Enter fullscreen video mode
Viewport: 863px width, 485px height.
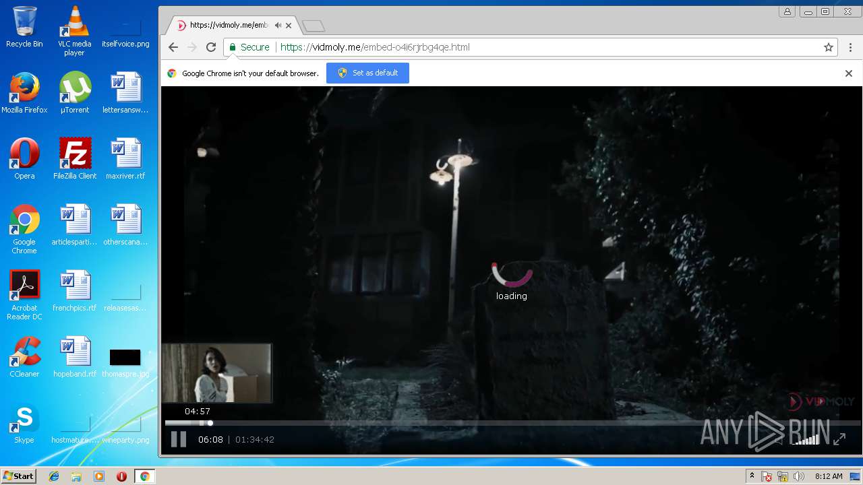tap(839, 439)
